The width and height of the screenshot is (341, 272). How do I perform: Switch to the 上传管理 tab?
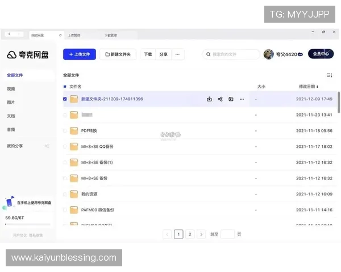point(74,35)
